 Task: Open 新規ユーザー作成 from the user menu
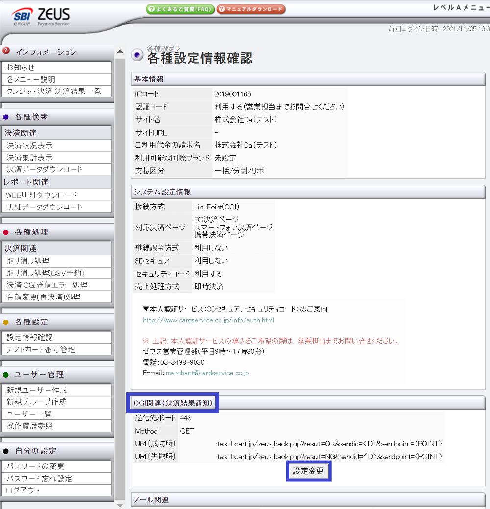(x=56, y=390)
